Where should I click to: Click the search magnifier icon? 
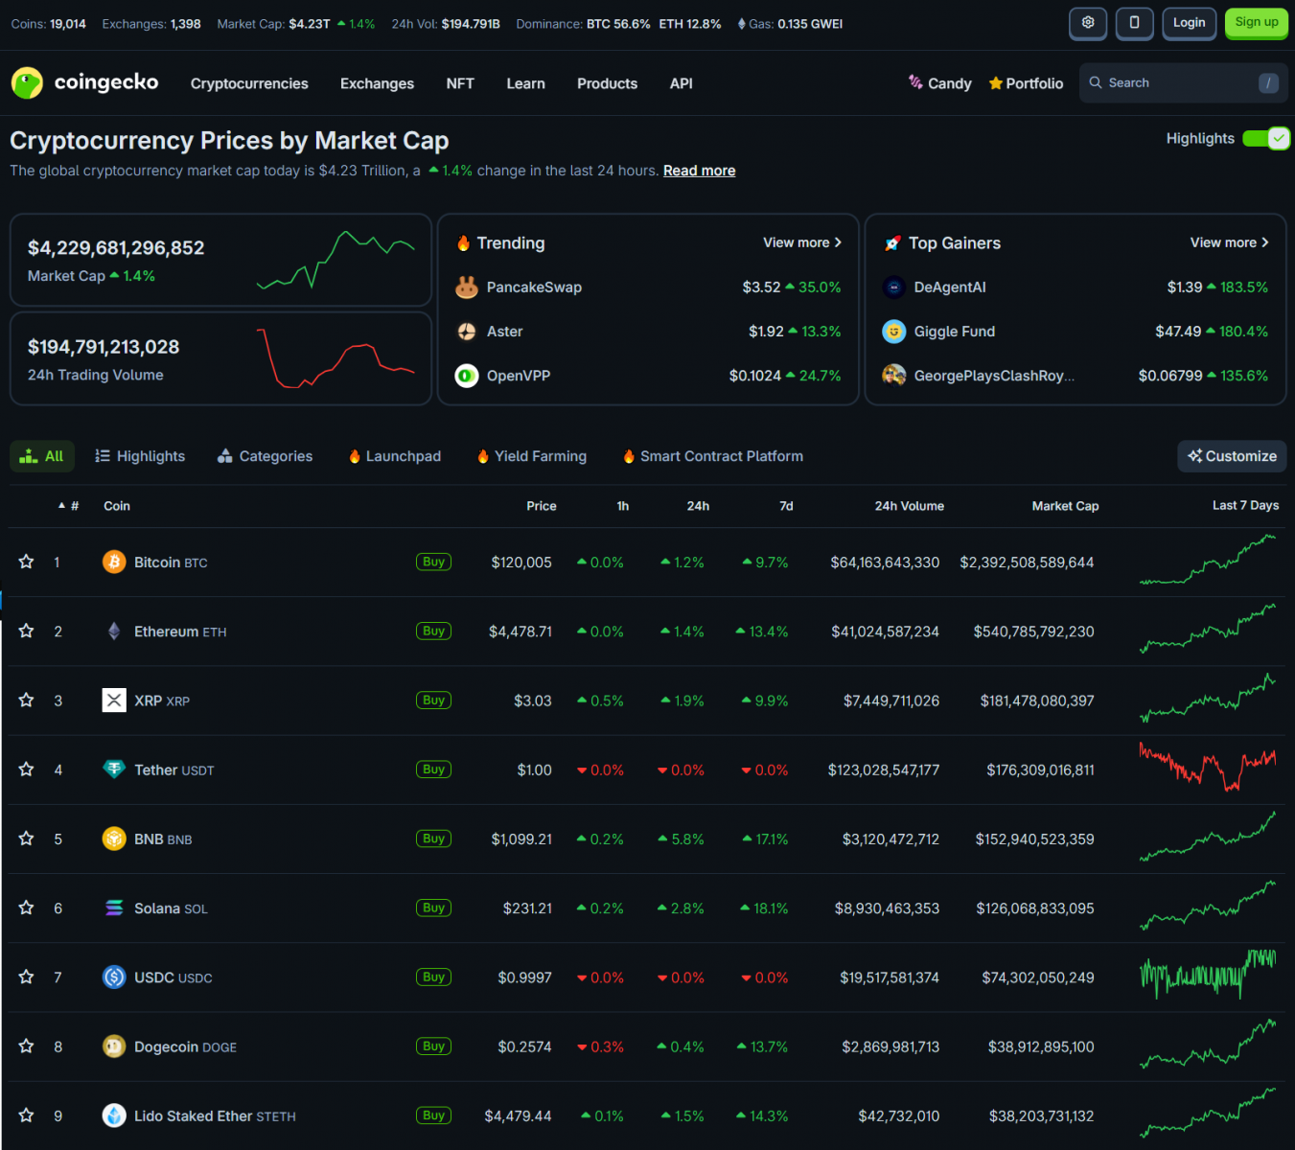pos(1098,82)
